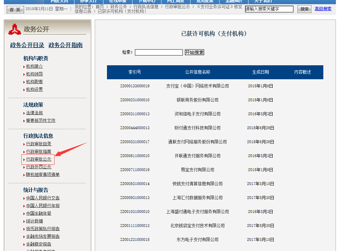The image size is (338, 251).
Task: Open 银联商务股份有限公司 entry
Action: (x=198, y=100)
